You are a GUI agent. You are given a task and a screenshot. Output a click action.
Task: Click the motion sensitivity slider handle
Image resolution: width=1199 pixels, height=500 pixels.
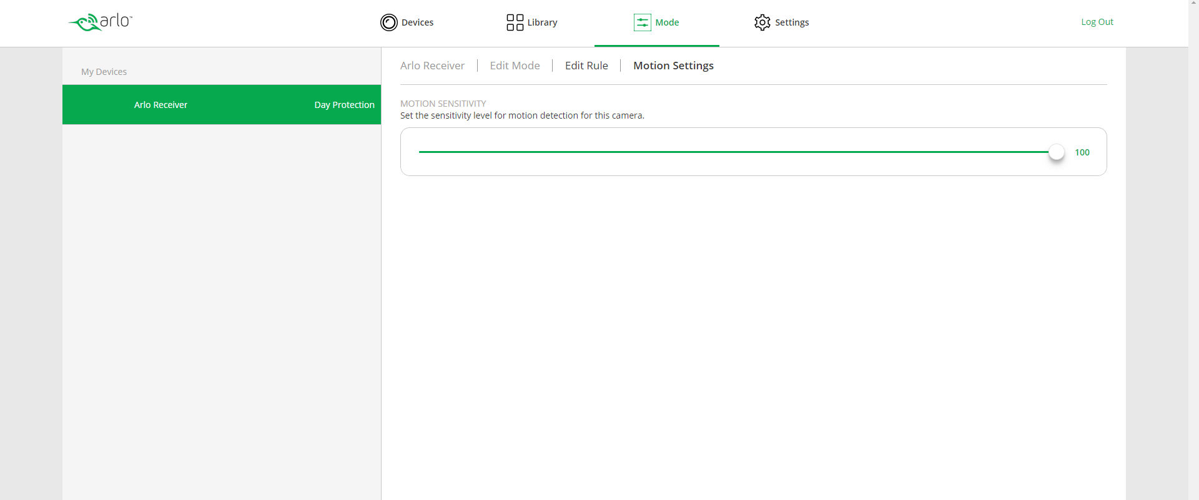1056,152
